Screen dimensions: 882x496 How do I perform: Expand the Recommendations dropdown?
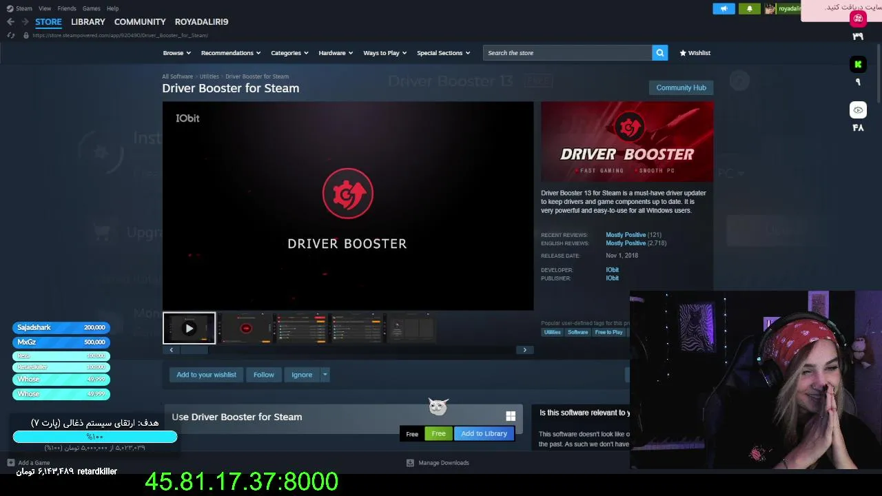point(231,53)
